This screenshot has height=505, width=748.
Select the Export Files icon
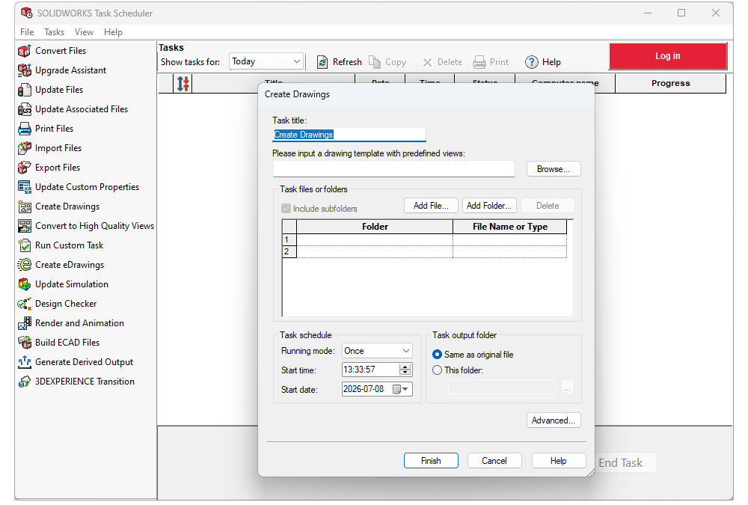(x=25, y=168)
